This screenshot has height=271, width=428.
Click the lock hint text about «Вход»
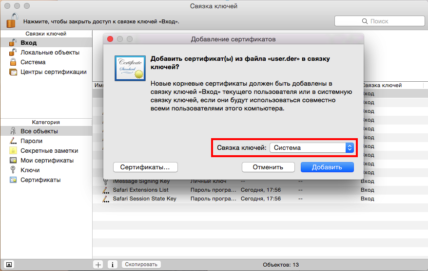coord(101,21)
